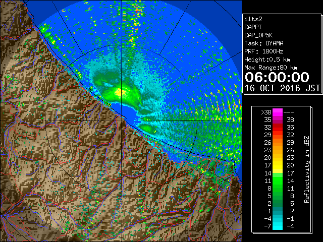This screenshot has width=323, height=242.
Task: Select the 'CAPPI' product label
Action: pyautogui.click(x=253, y=27)
